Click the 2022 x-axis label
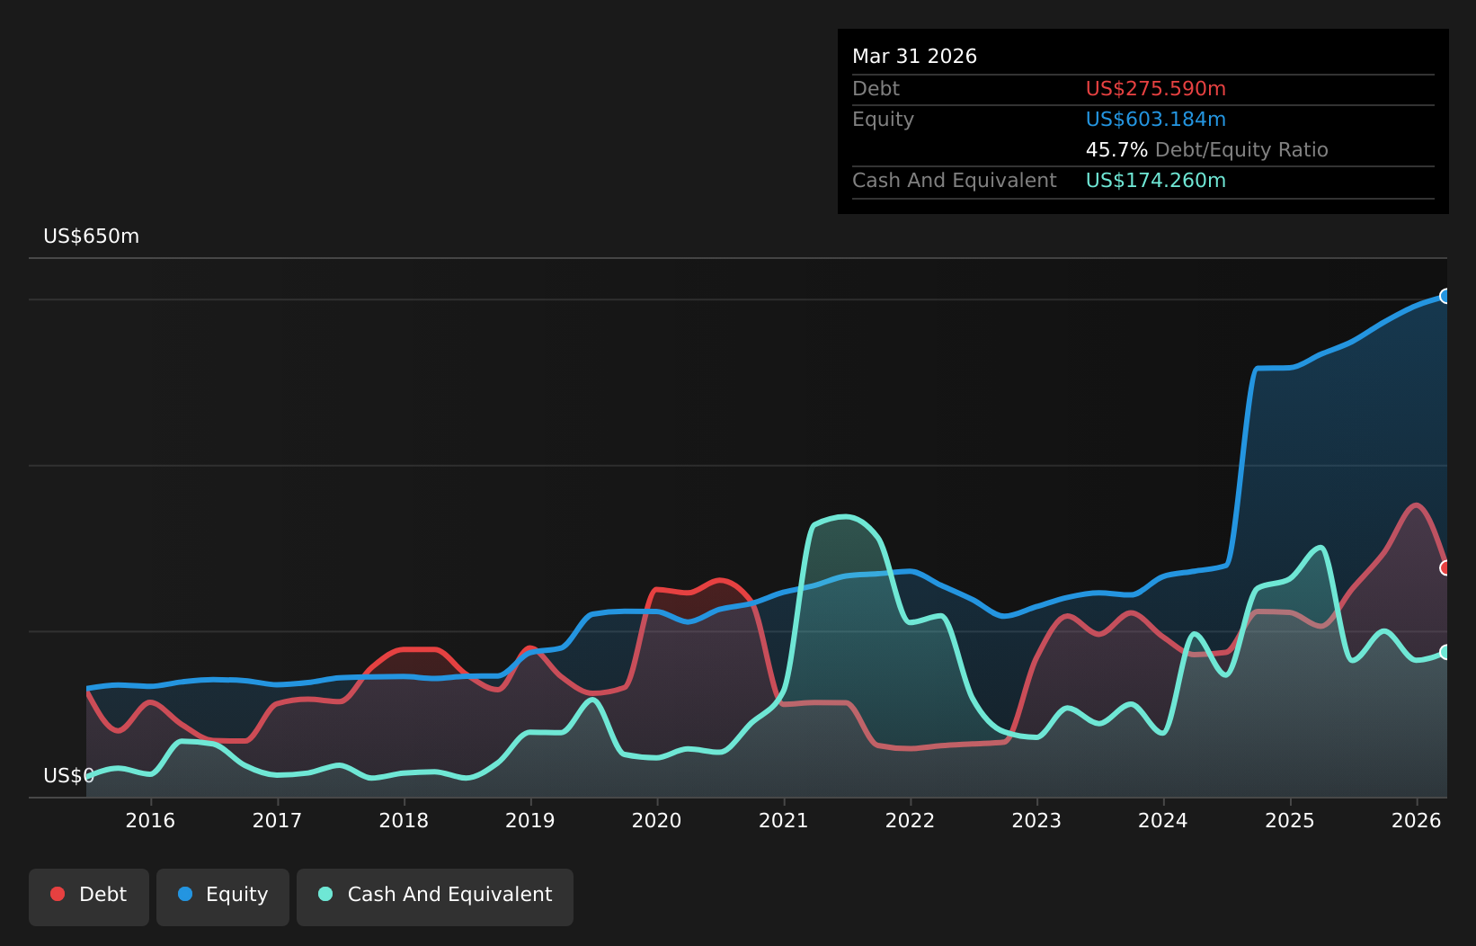The width and height of the screenshot is (1476, 946). 911,820
